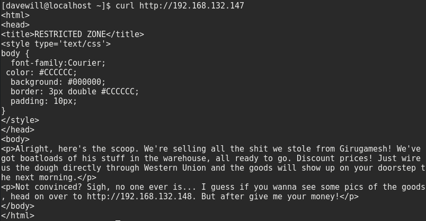
Task: Click the background #000000 value
Action: tap(84, 82)
